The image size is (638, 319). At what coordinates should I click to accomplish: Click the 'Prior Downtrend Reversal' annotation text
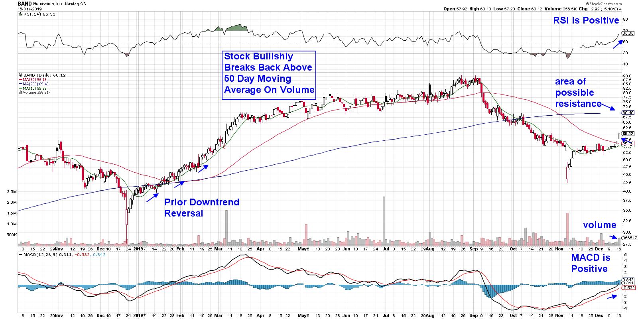(x=202, y=207)
